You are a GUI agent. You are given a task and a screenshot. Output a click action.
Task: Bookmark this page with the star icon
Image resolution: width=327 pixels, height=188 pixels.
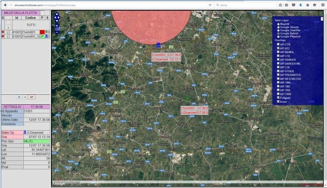click(280, 4)
